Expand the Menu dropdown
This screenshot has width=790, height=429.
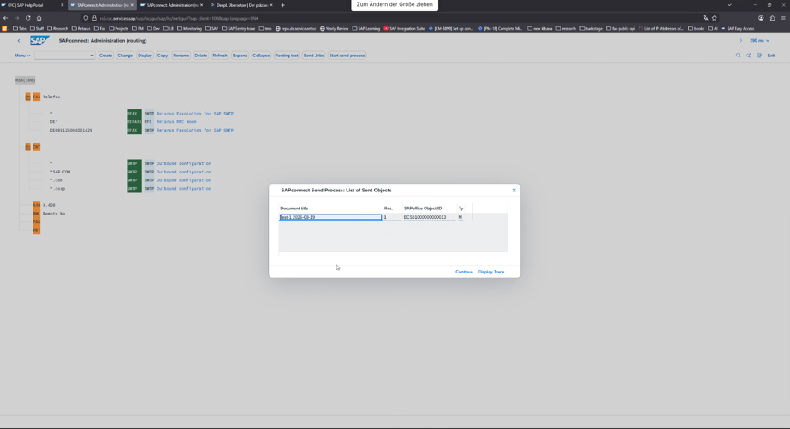[x=21, y=56]
